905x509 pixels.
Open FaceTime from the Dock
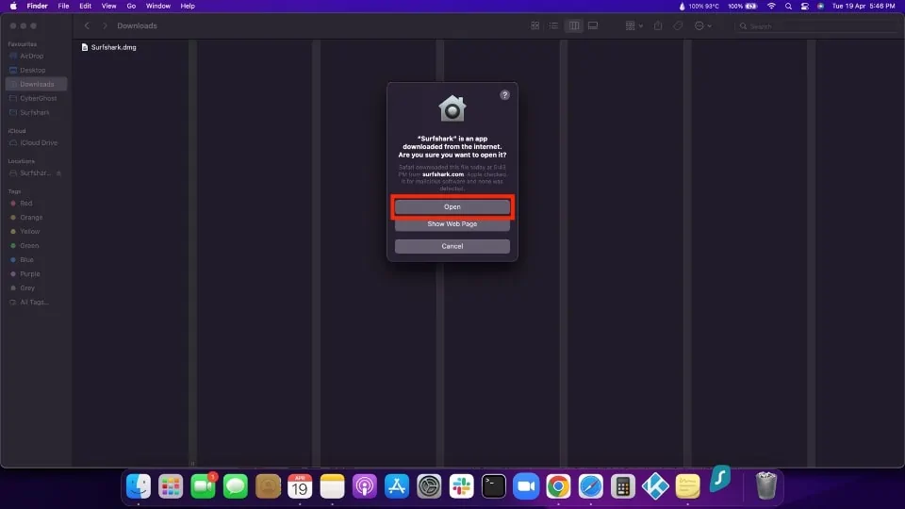[204, 486]
